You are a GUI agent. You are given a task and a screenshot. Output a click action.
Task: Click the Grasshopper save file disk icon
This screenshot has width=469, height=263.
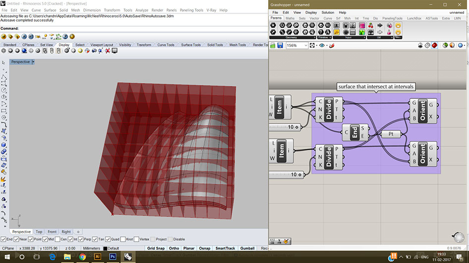point(280,45)
